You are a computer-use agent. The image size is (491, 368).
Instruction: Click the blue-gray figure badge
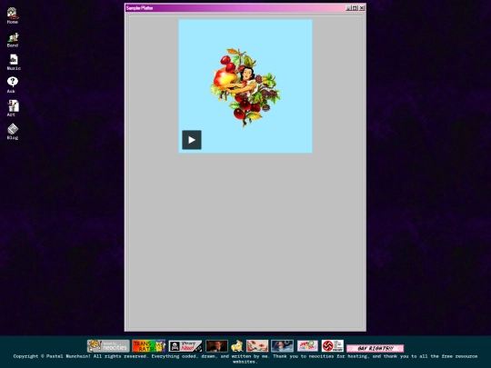coord(283,346)
